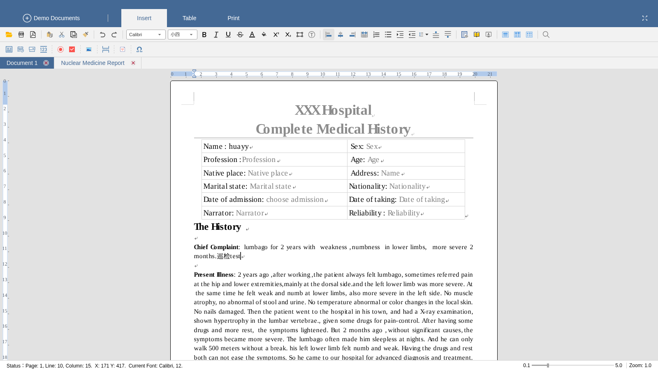The height and width of the screenshot is (370, 658).
Task: Apply circled character formatting
Action: pyautogui.click(x=312, y=35)
